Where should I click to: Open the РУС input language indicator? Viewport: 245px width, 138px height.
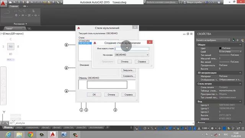[x=226, y=135]
